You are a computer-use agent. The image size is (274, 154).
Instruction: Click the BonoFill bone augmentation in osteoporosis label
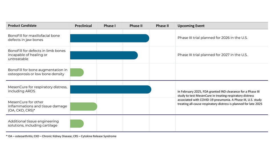(x=38, y=72)
